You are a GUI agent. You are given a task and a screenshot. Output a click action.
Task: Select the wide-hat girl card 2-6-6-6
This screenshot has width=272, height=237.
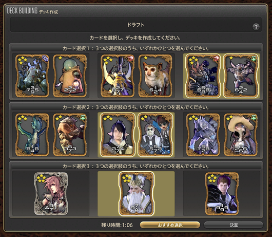click(241, 135)
